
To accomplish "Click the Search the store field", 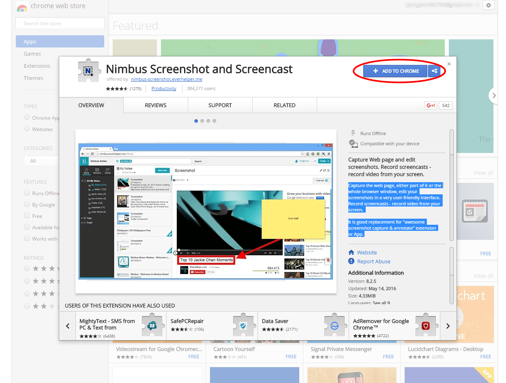I will (x=60, y=23).
